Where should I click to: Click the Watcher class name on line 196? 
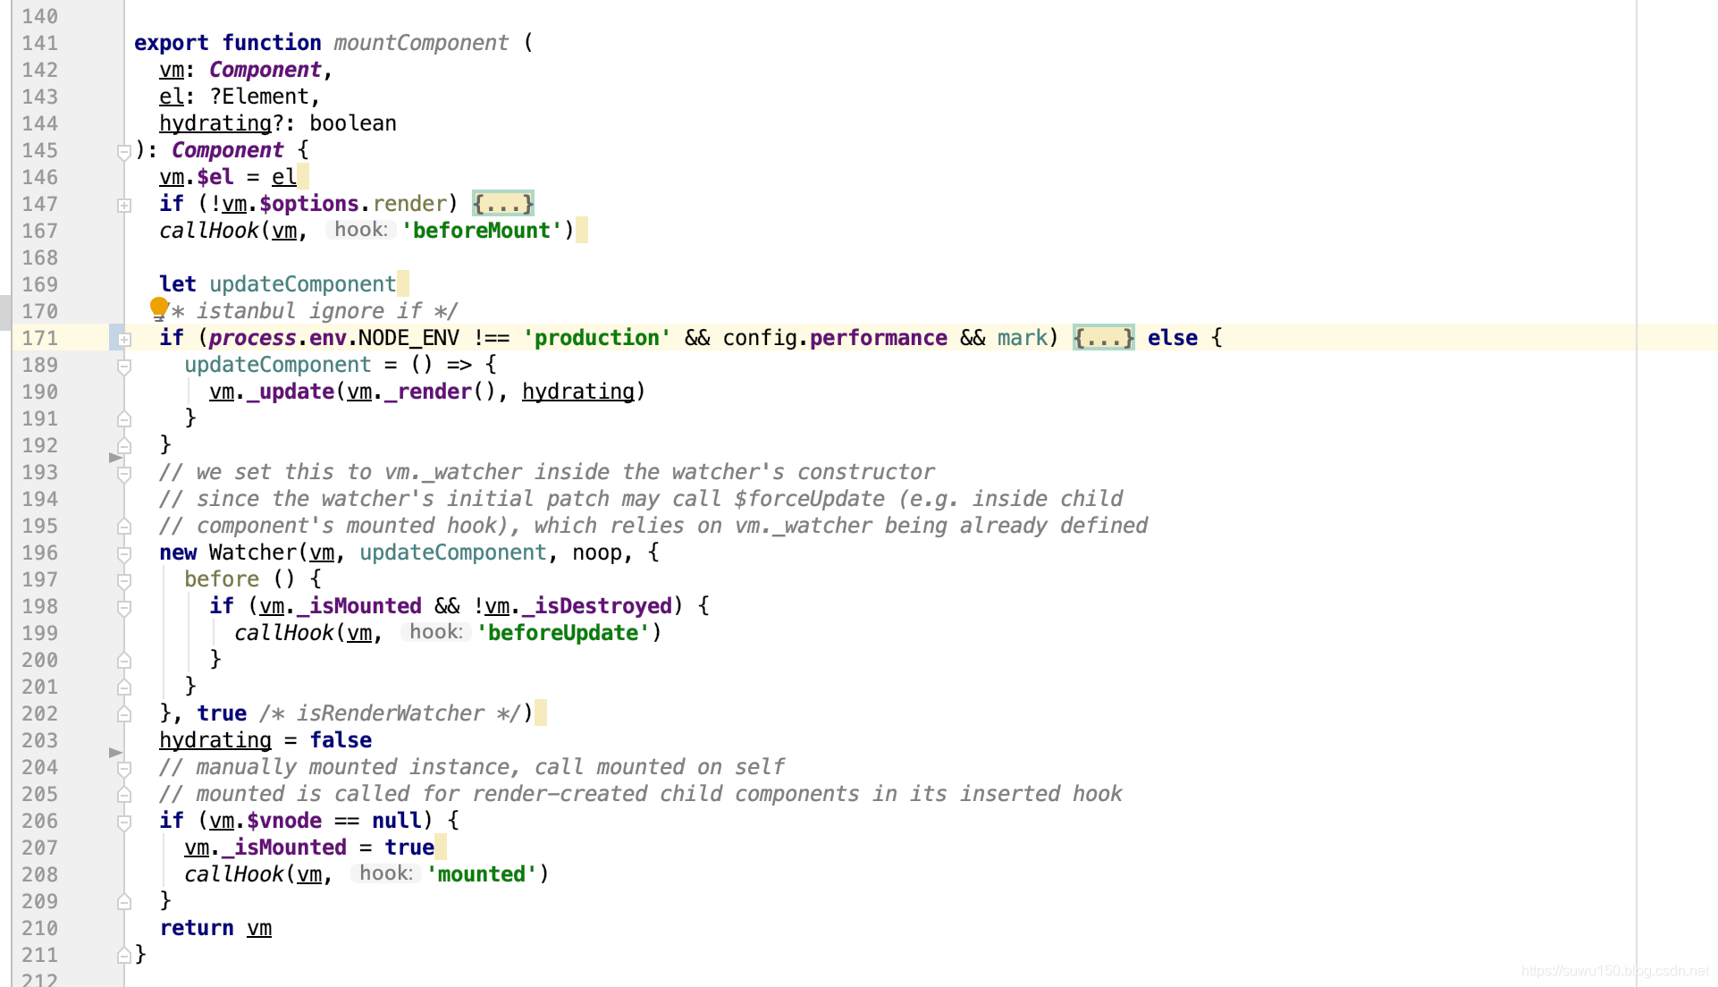click(252, 553)
